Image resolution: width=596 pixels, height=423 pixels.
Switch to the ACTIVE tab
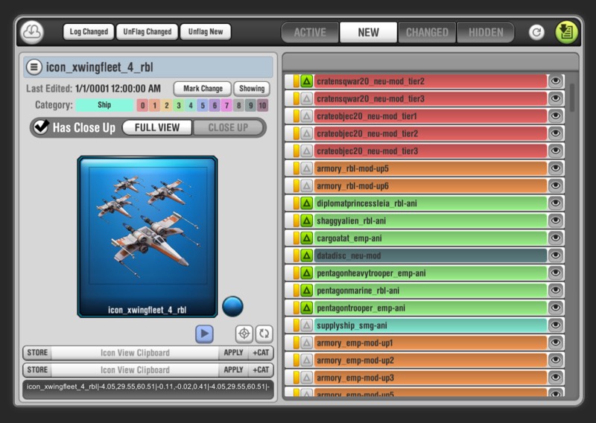pyautogui.click(x=310, y=32)
